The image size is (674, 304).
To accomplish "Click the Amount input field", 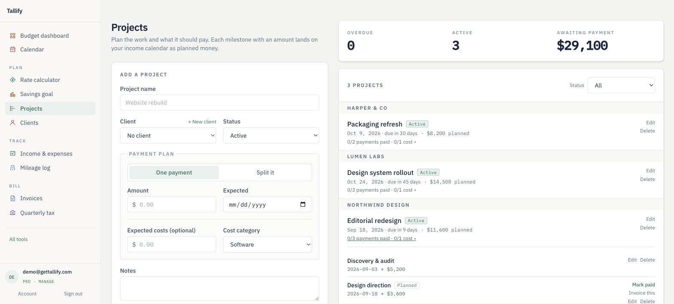I will pos(172,205).
